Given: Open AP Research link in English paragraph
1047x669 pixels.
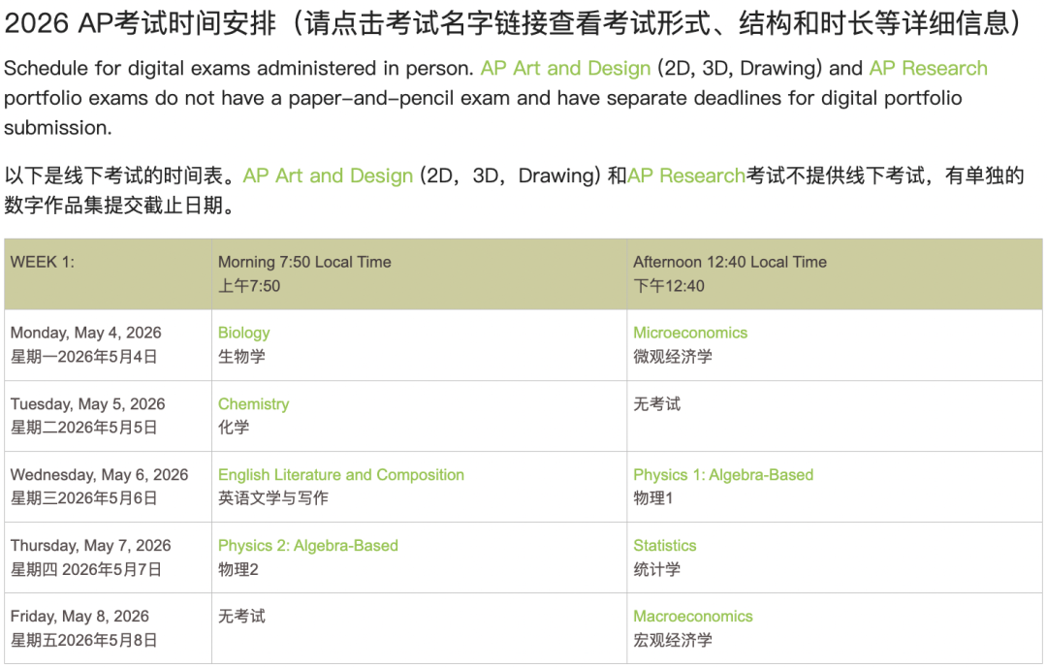Looking at the screenshot, I should (x=928, y=69).
